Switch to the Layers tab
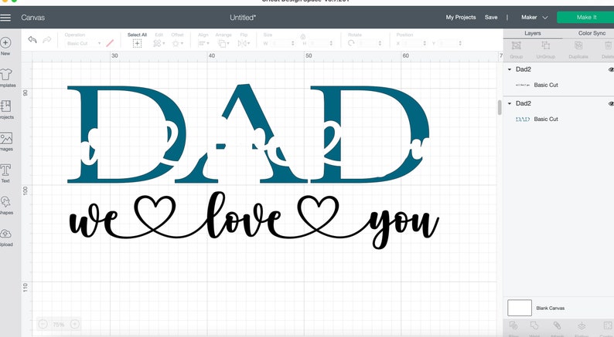614x337 pixels. coord(533,33)
